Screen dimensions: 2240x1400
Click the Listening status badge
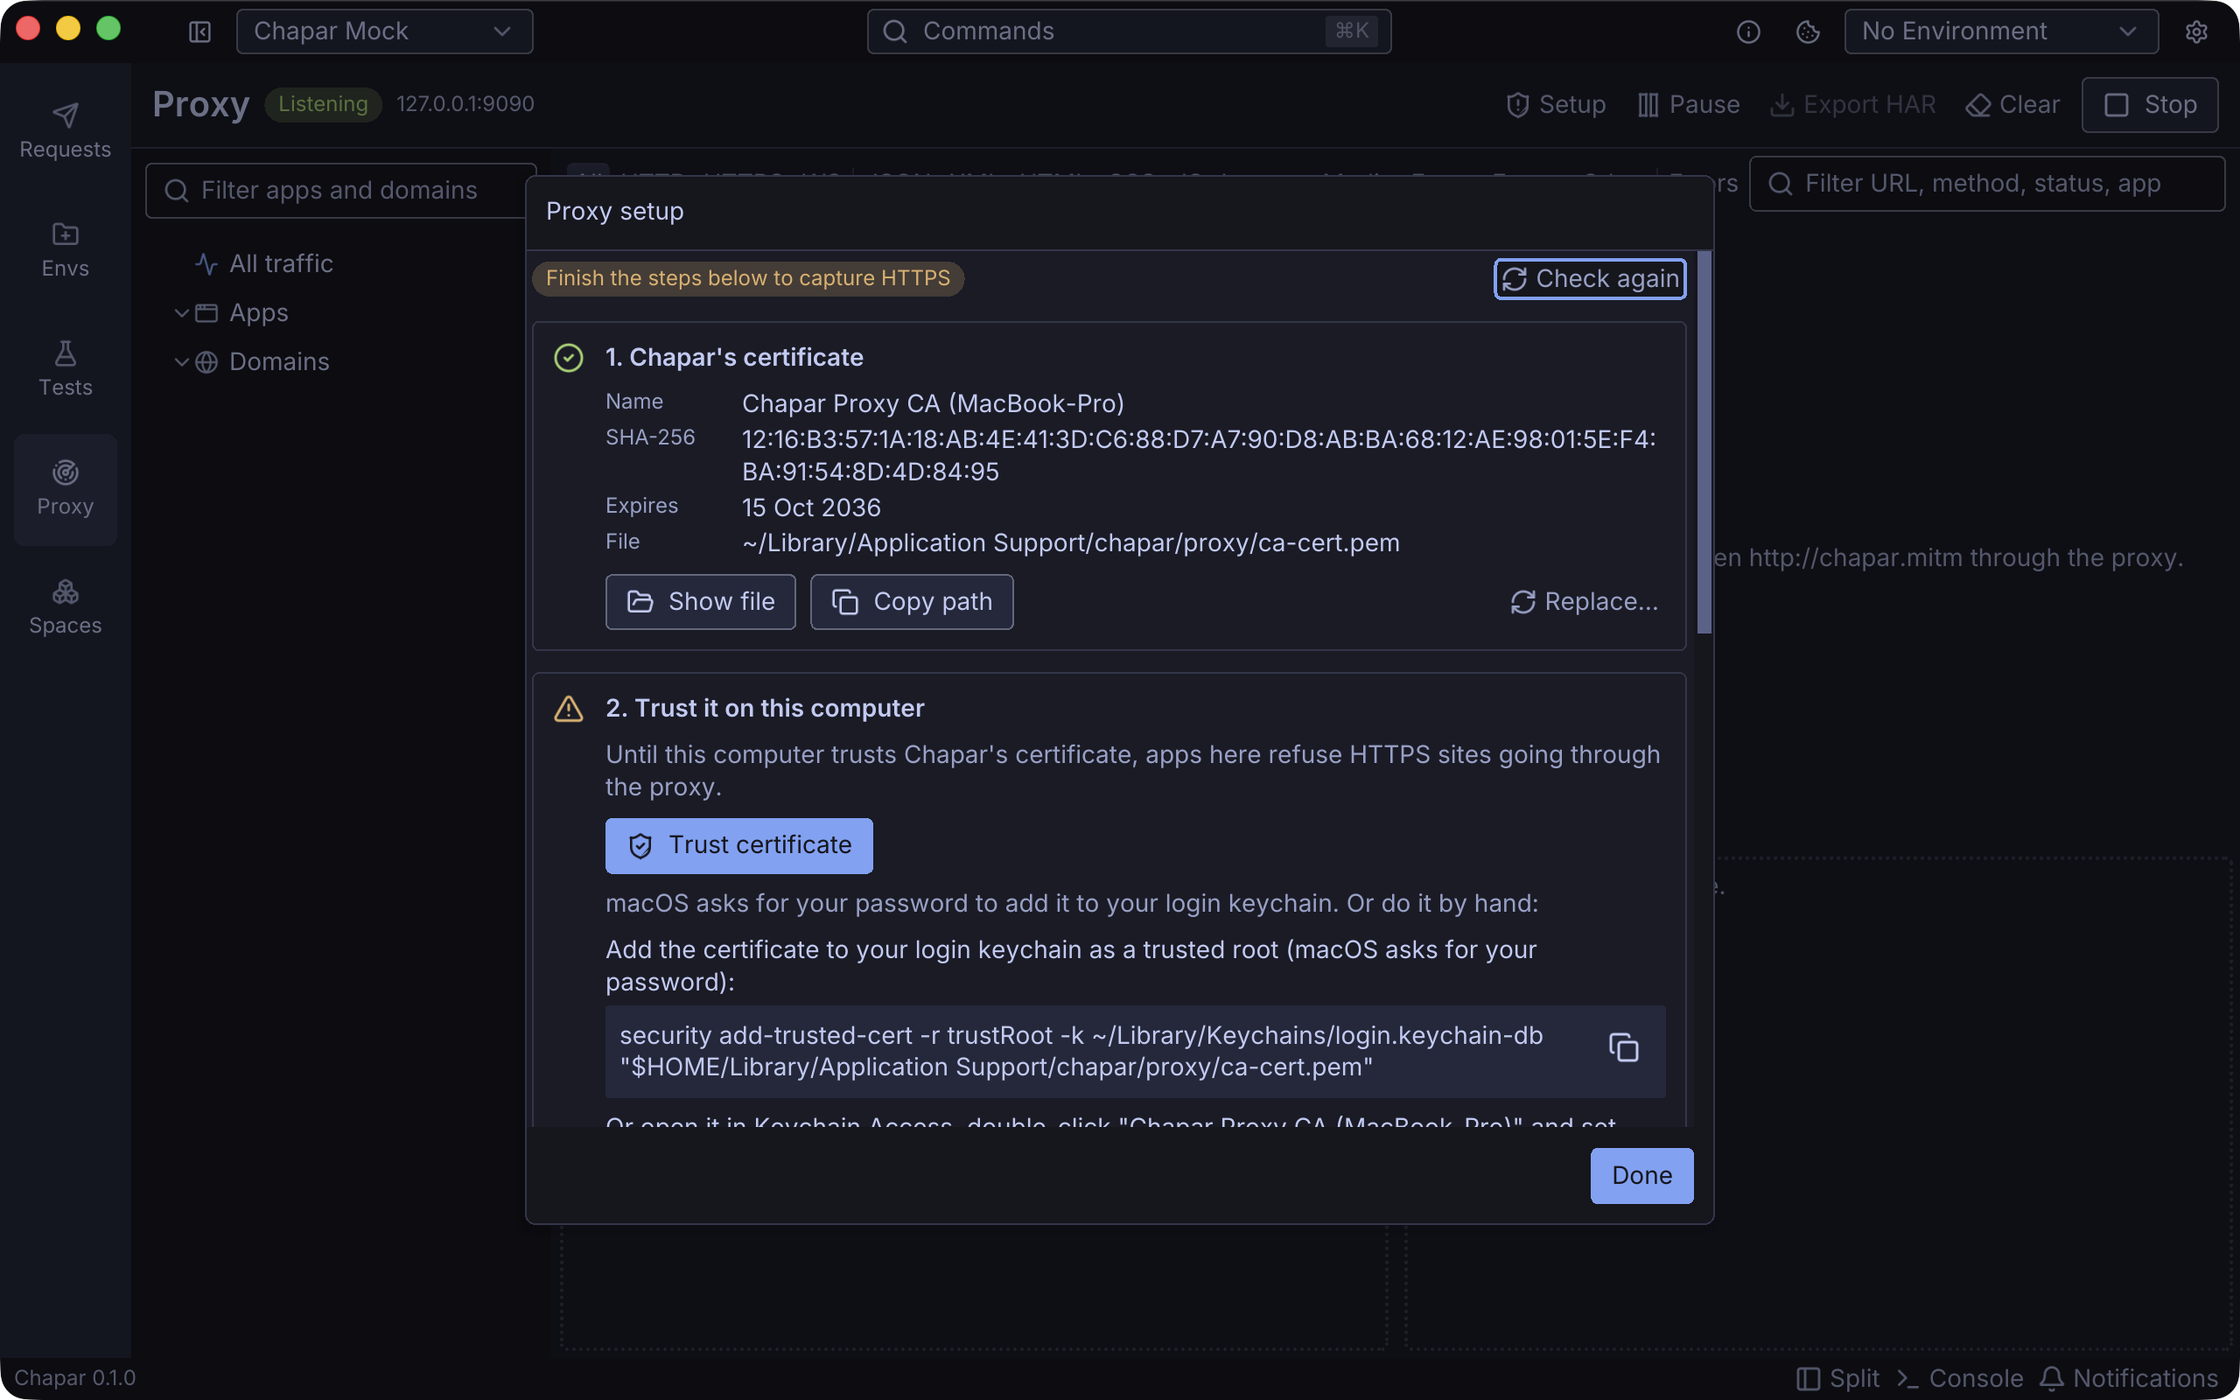(323, 104)
